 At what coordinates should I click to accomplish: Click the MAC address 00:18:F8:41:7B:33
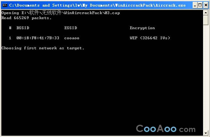pyautogui.click(x=38, y=38)
